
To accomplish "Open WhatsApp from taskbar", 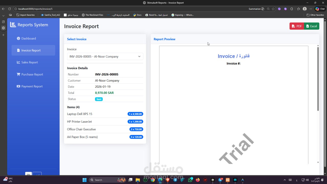I will tap(190, 180).
